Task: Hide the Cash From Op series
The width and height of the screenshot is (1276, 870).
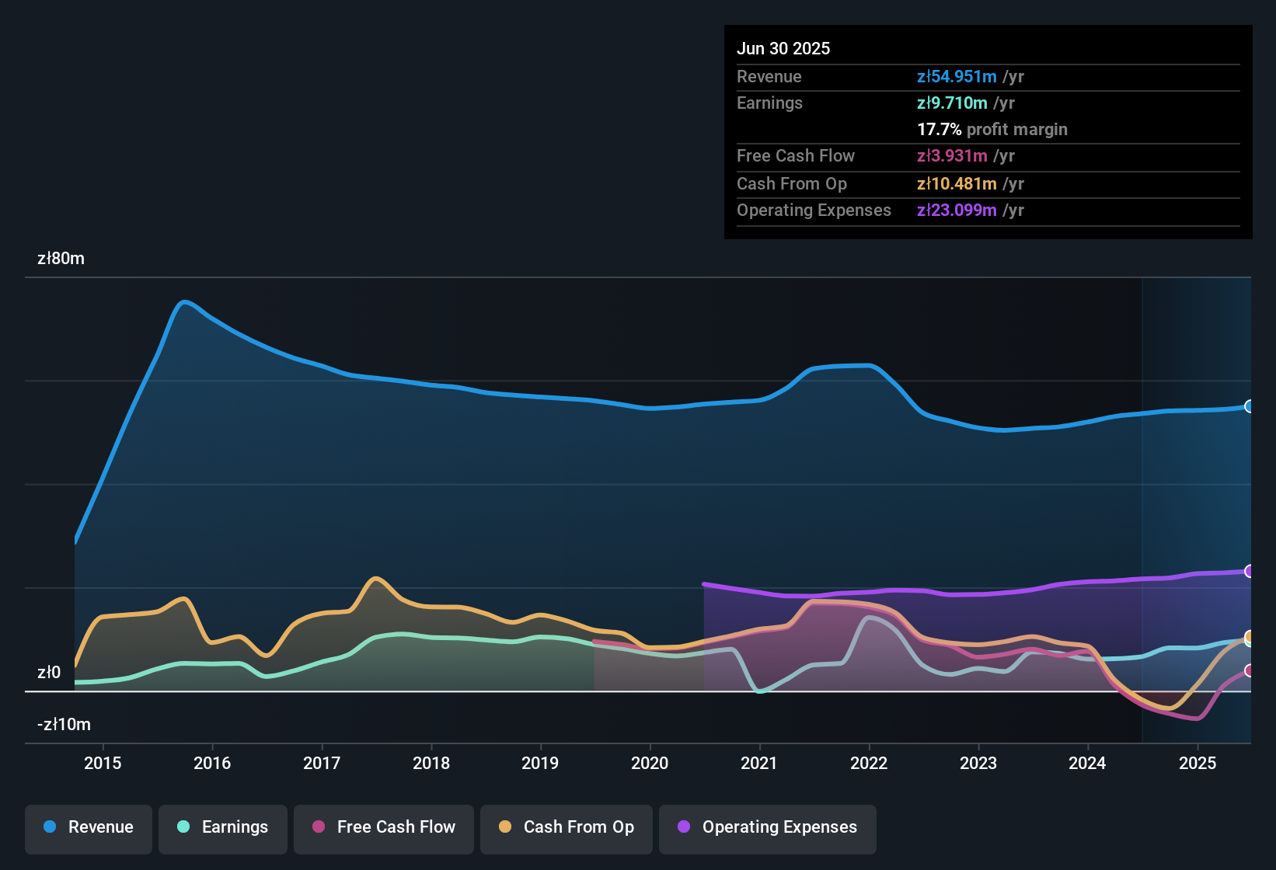Action: [567, 827]
